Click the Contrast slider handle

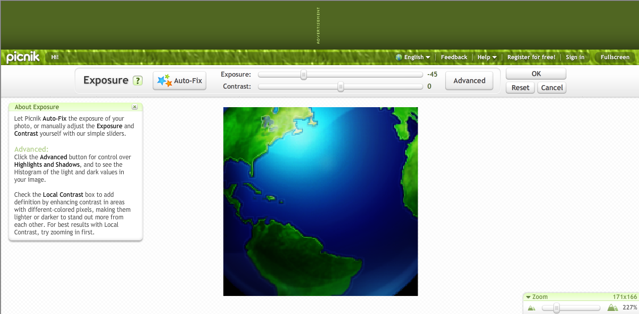pos(341,87)
